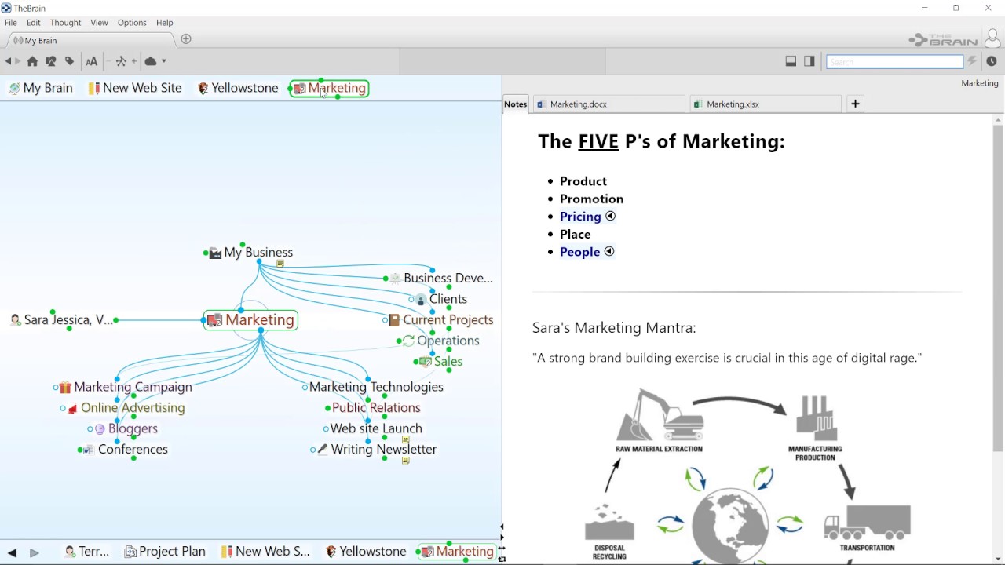
Task: Click the cloud sync icon
Action: pos(151,61)
